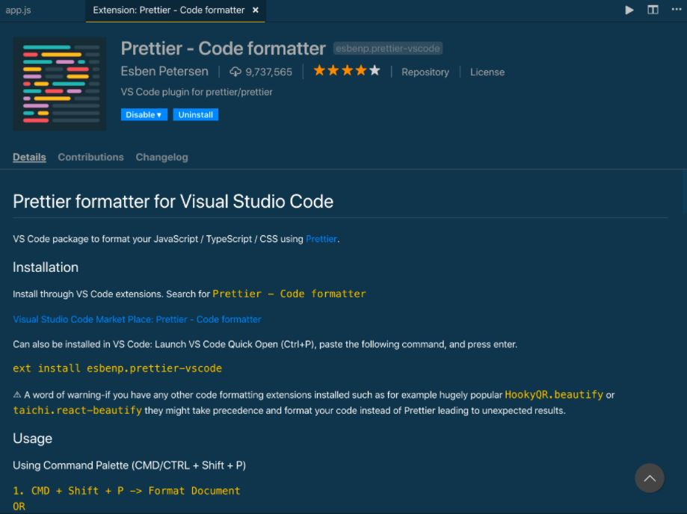The width and height of the screenshot is (687, 514).
Task: Select the Details tab
Action: [x=29, y=157]
